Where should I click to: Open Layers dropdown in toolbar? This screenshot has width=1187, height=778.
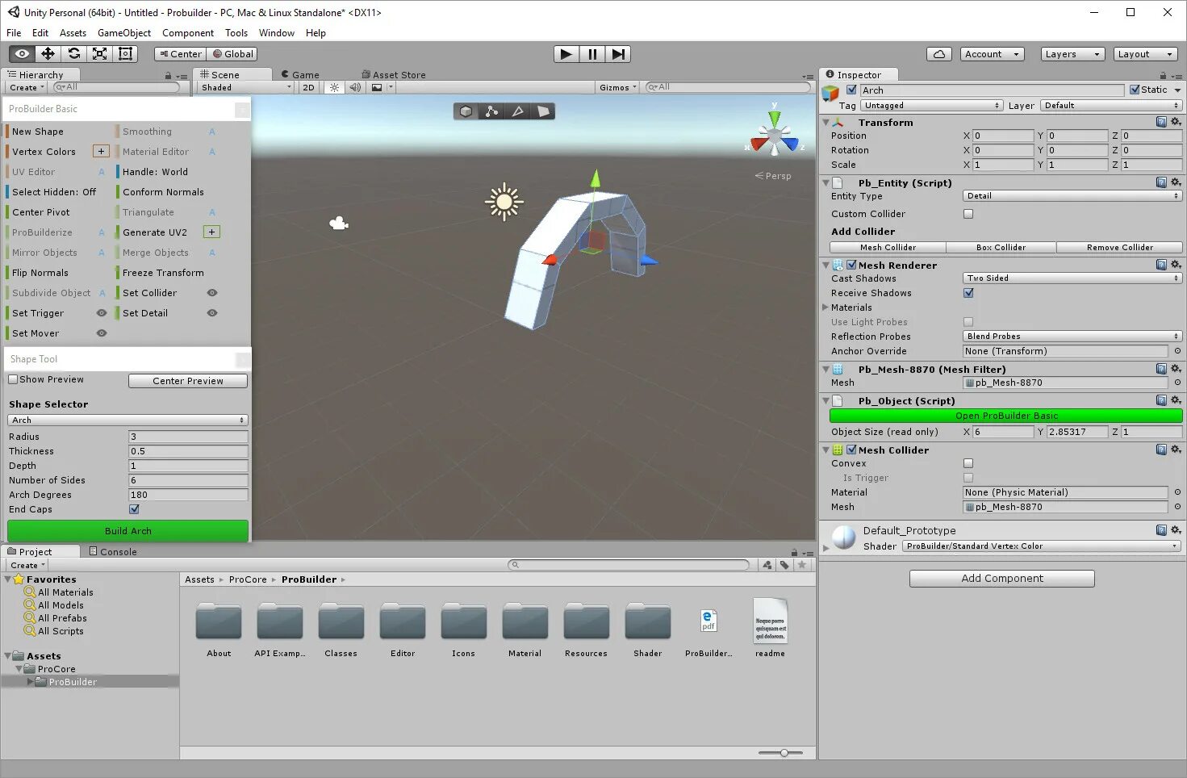click(1072, 54)
